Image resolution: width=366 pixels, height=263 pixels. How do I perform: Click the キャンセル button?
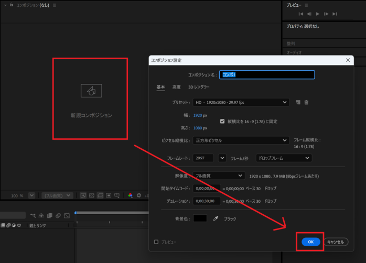pyautogui.click(x=336, y=242)
